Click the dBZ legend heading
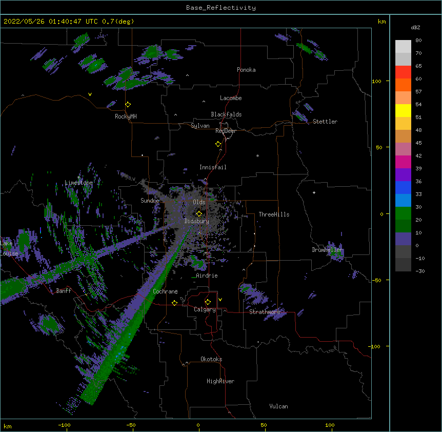Screen dimensions: 442x432 [x=415, y=28]
